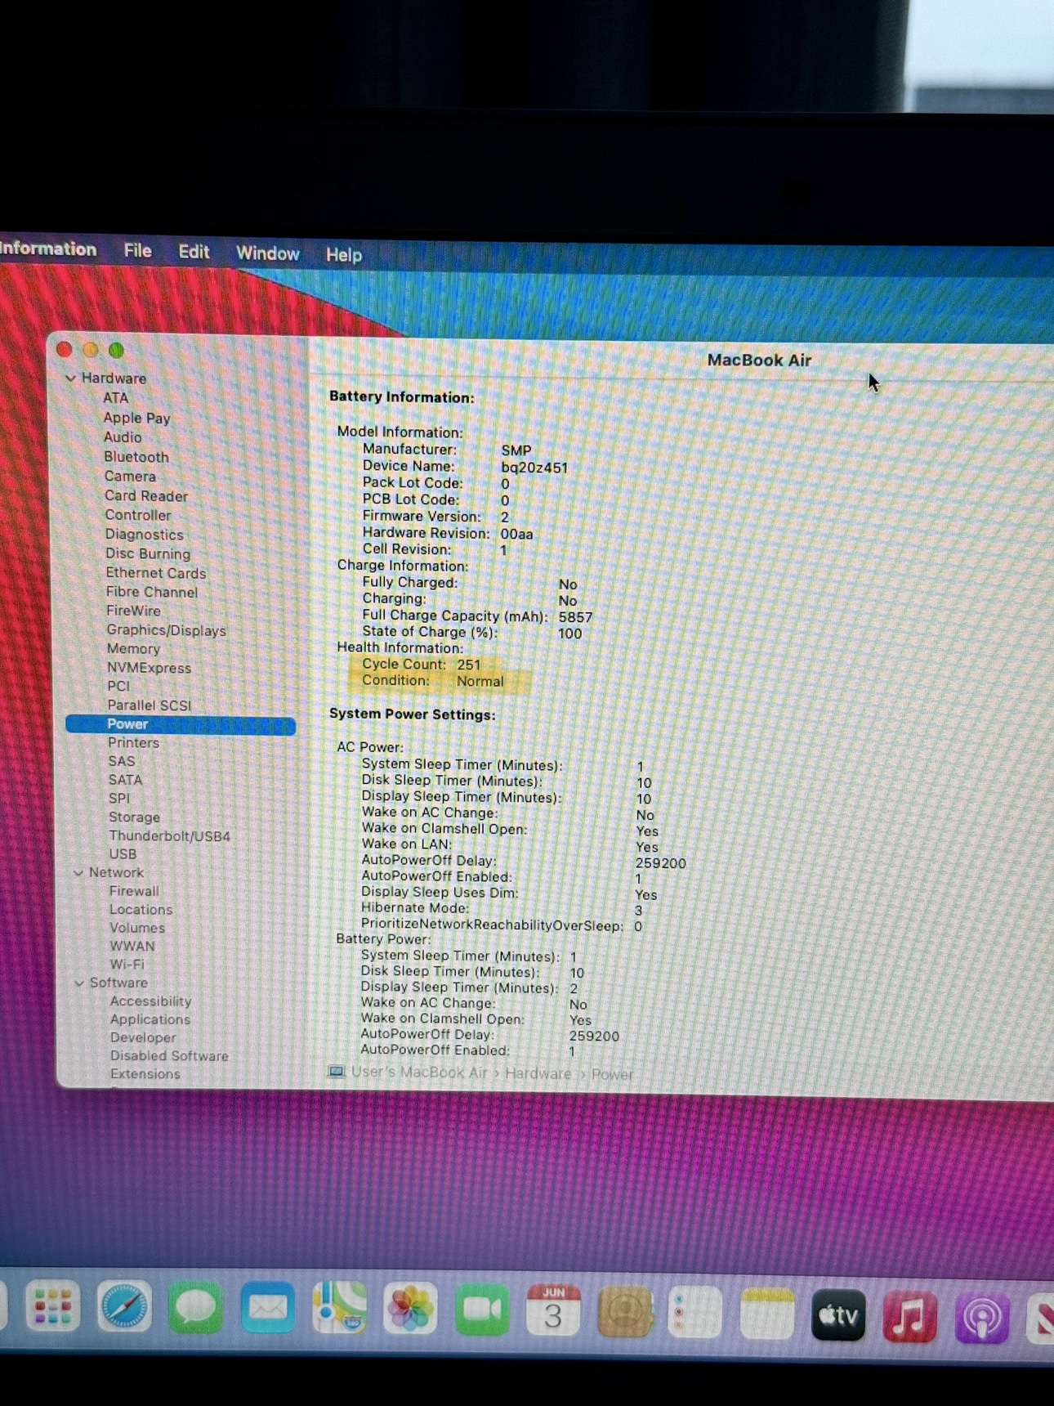Collapse the Network section chevron
Screen dimensions: 1054x1406
tap(78, 873)
